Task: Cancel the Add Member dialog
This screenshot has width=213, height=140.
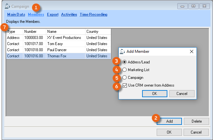Action: (x=182, y=94)
